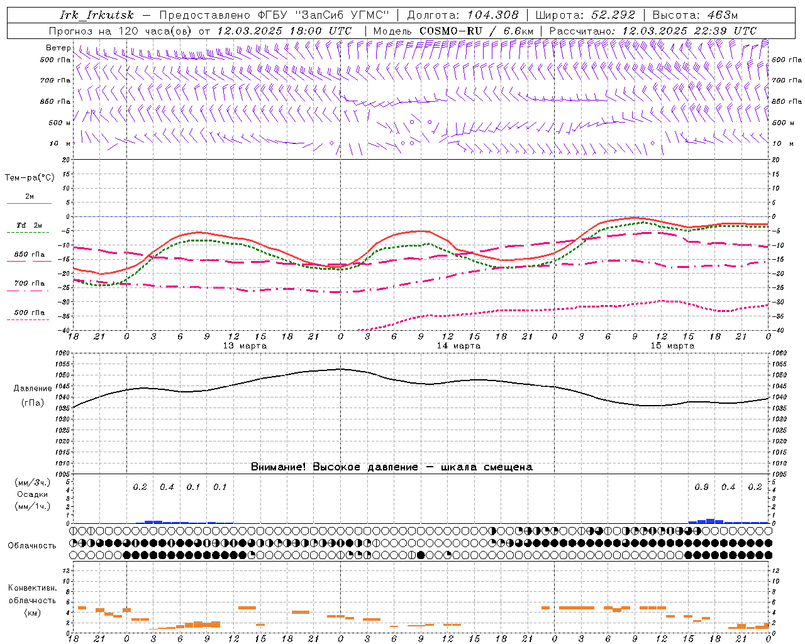Click the Irk_Irkutsk station title
This screenshot has width=805, height=644.
(96, 15)
